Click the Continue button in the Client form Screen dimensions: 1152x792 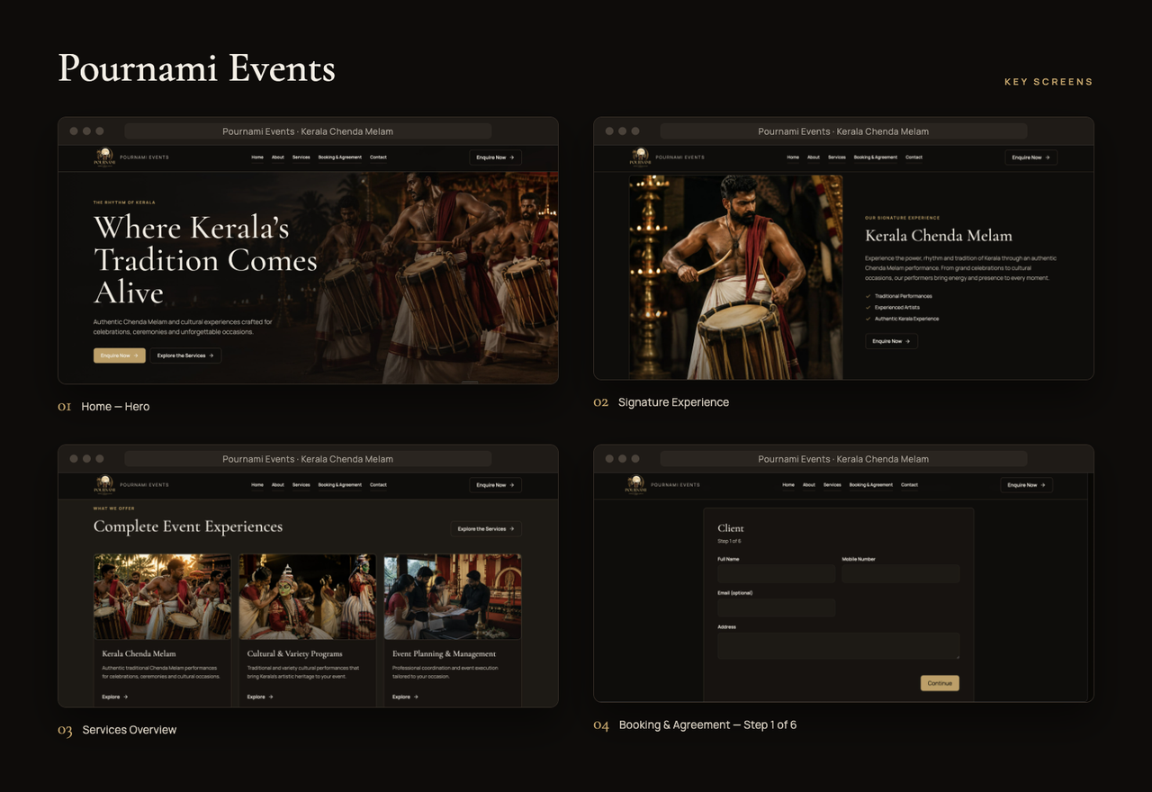tap(940, 683)
